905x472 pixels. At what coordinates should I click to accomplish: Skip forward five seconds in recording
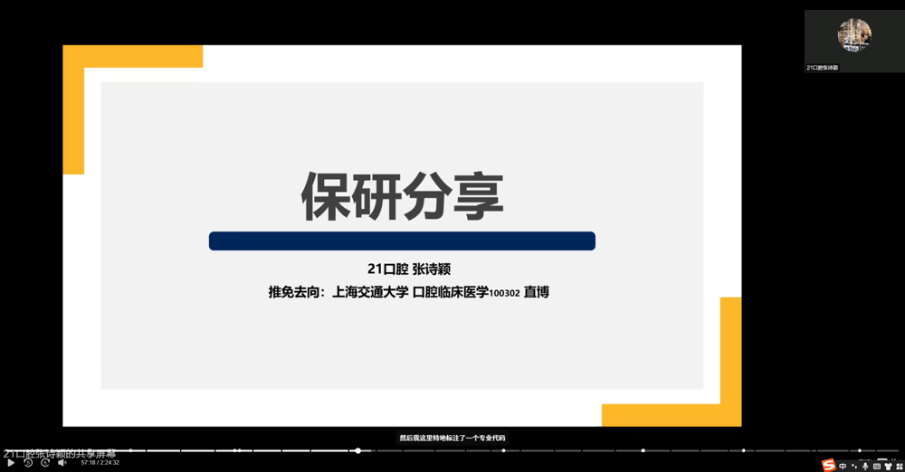(x=45, y=463)
